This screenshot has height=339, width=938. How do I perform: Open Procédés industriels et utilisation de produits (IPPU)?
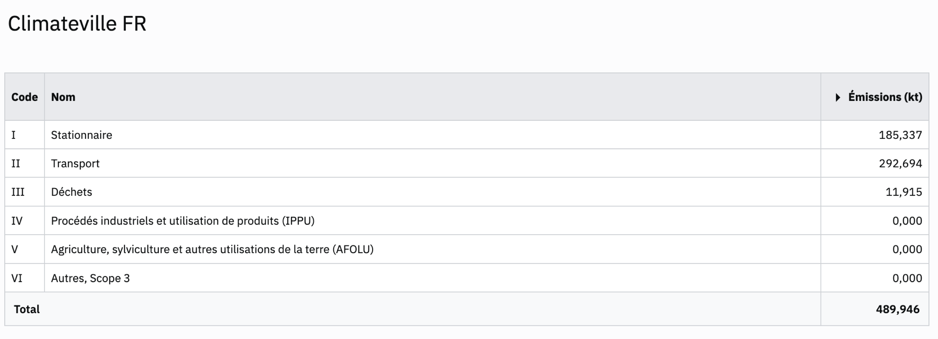(x=183, y=220)
